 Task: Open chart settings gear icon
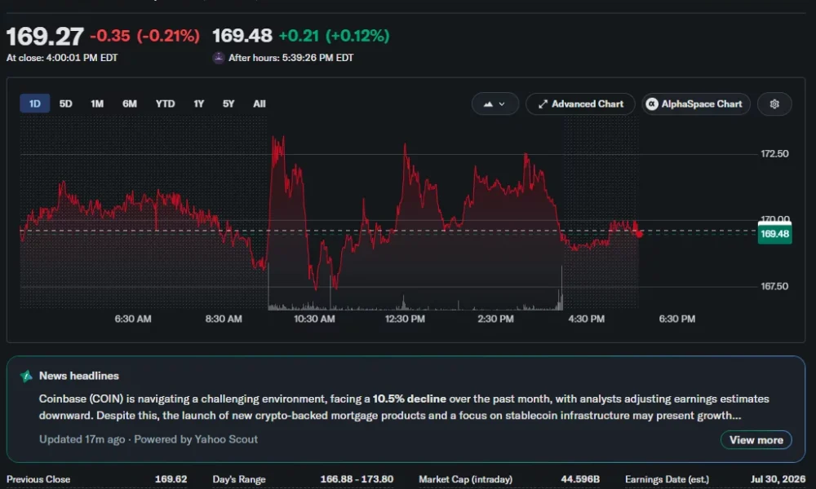[774, 104]
